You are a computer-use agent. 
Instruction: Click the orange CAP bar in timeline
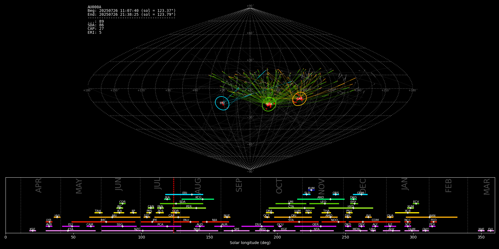[x=172, y=217]
